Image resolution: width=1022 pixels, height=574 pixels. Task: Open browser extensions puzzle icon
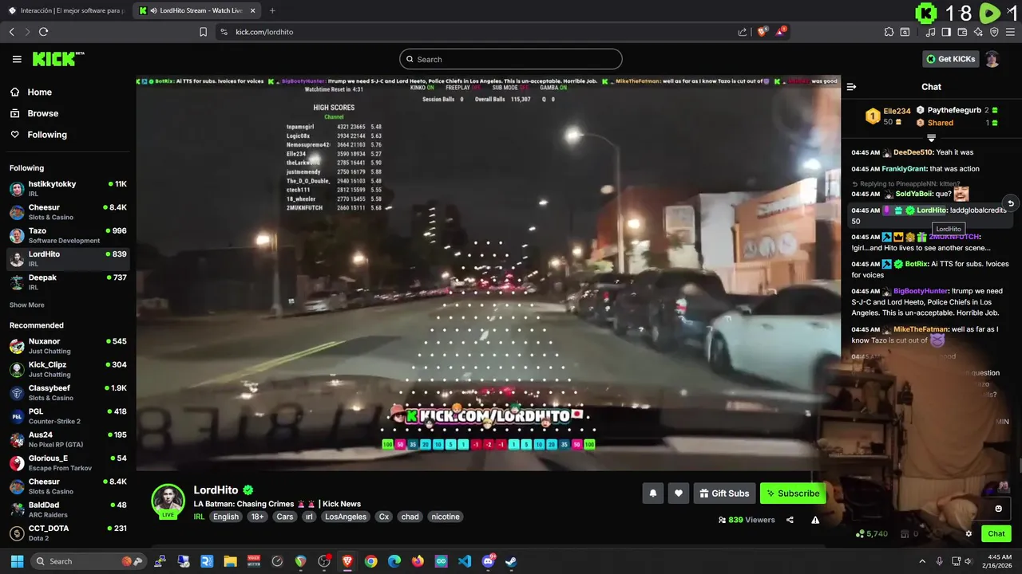[889, 32]
